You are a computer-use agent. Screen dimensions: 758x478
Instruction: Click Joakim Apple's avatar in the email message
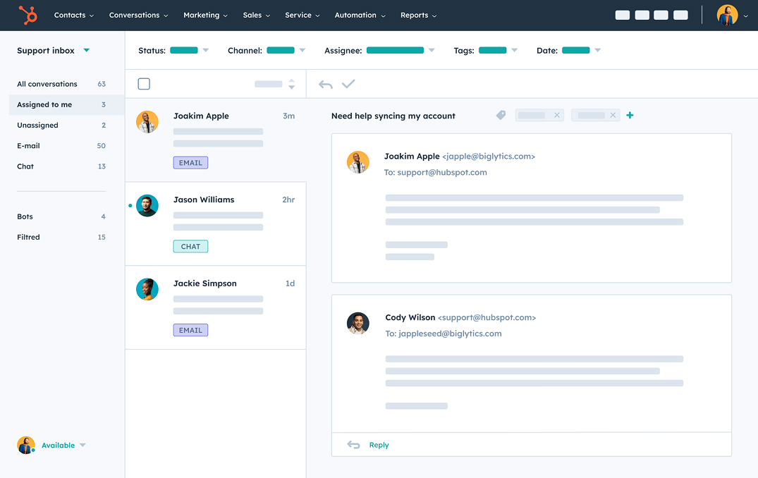[358, 162]
